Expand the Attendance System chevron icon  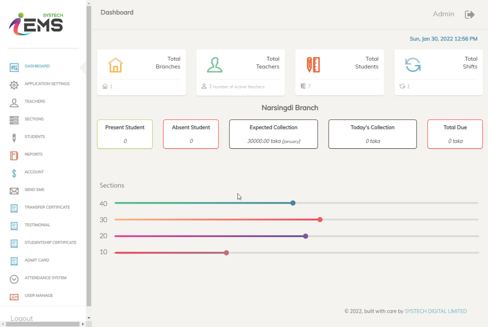(14, 279)
